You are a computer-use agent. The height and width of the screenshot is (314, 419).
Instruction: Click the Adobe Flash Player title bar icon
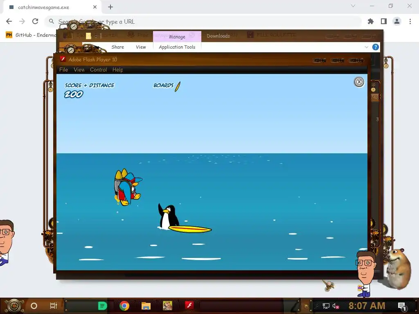63,59
